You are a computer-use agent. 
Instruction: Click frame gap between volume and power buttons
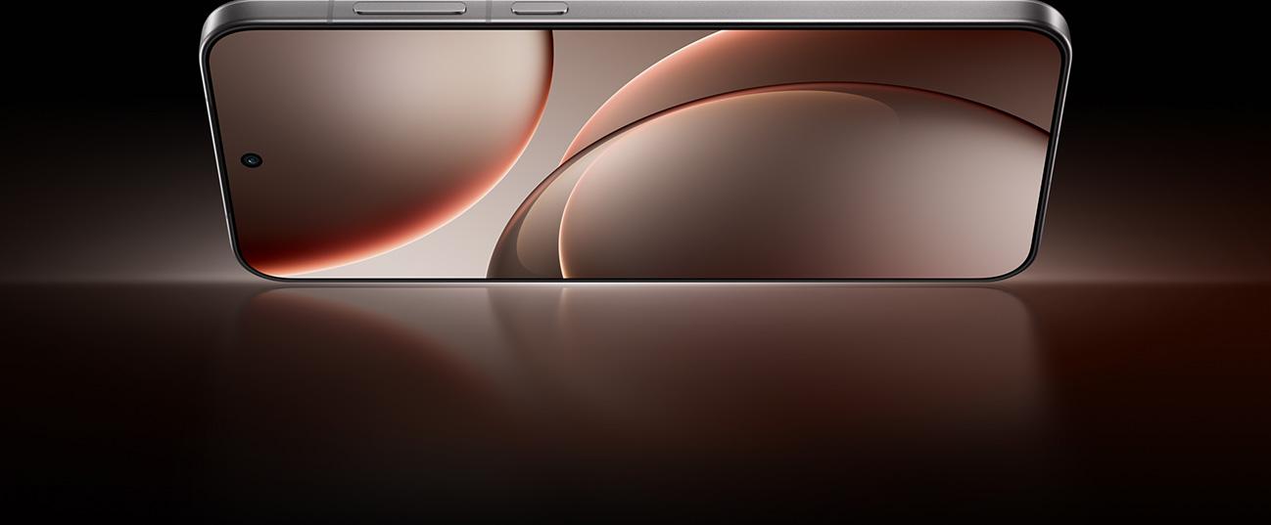click(x=489, y=10)
